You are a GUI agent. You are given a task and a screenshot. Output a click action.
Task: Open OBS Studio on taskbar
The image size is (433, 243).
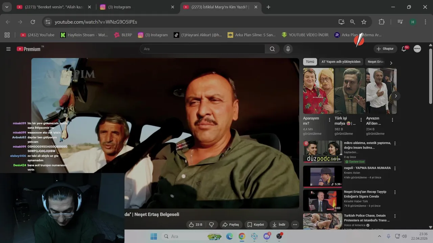coord(279,236)
